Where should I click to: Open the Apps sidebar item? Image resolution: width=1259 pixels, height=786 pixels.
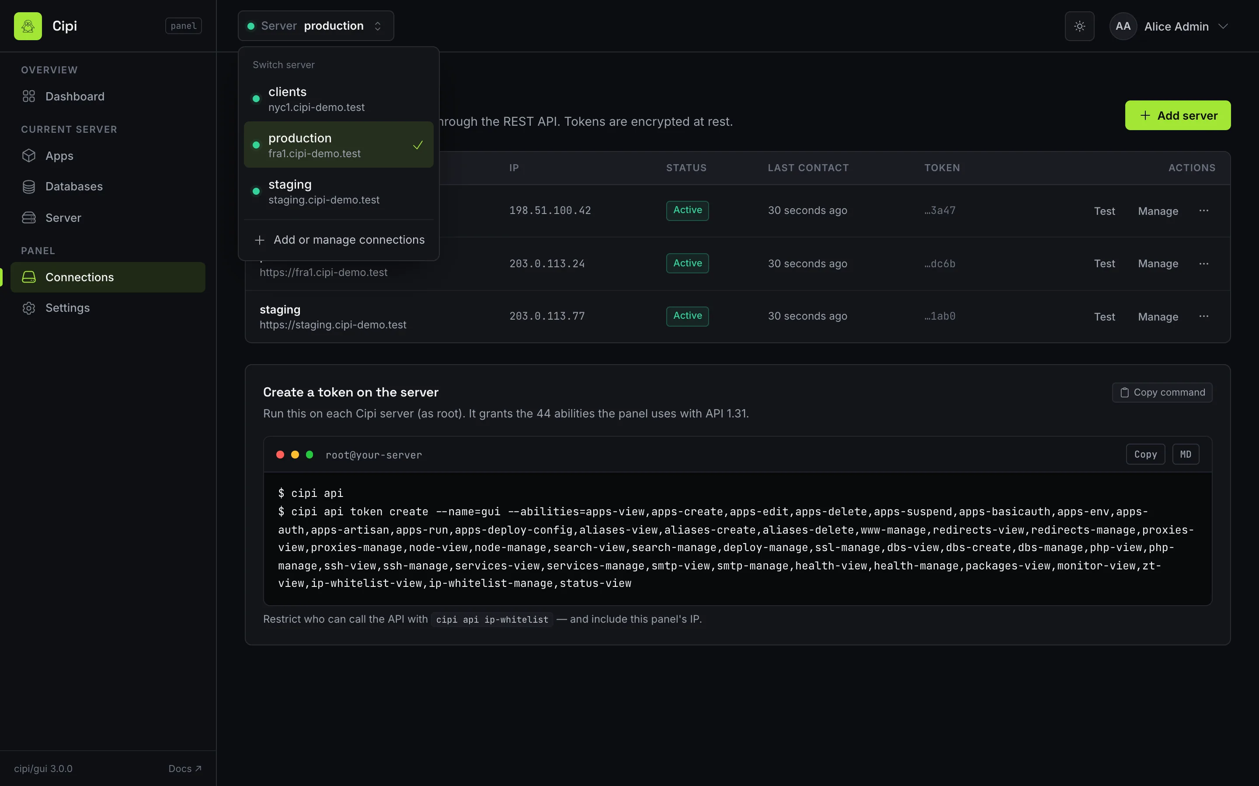(108, 156)
